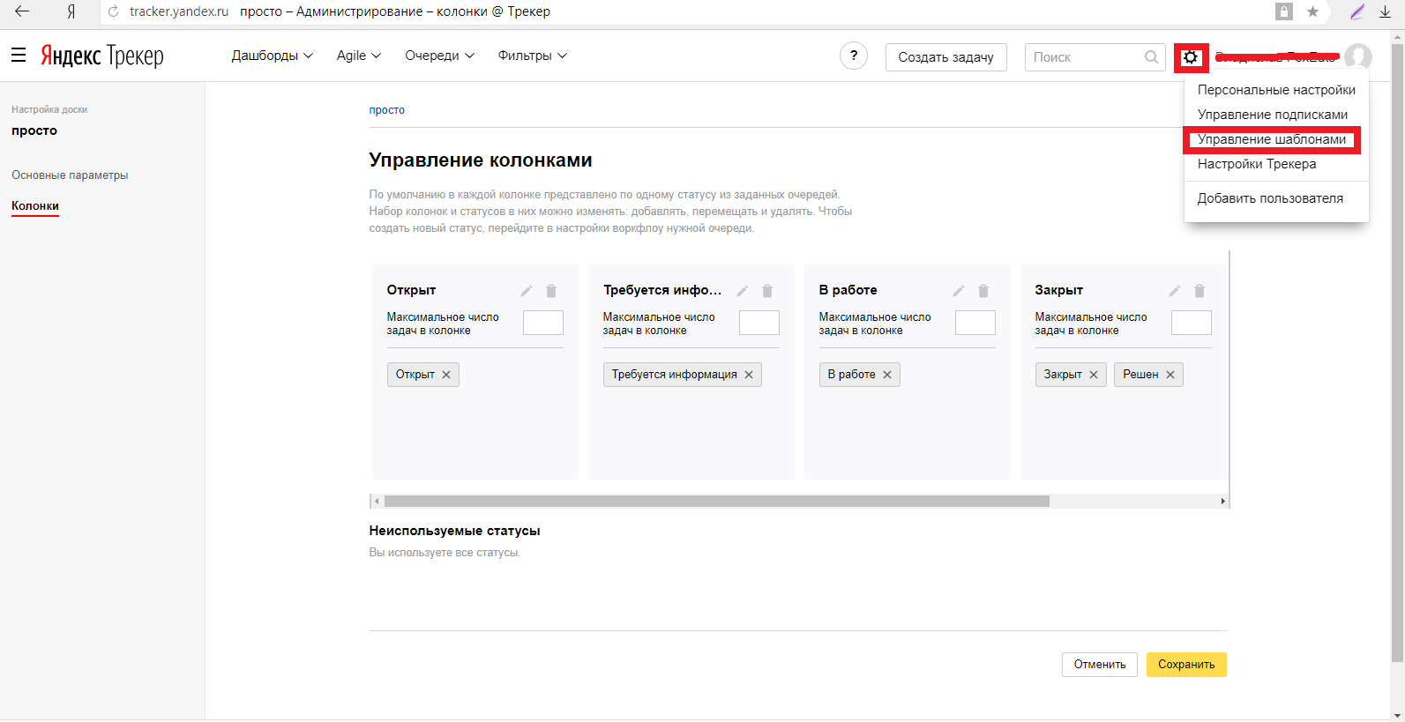Expand the Agile dropdown menu
1405x722 pixels.
click(x=359, y=56)
